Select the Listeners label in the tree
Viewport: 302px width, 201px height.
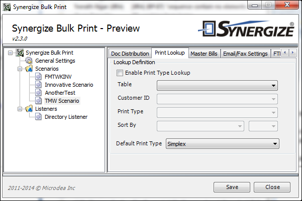click(46, 109)
